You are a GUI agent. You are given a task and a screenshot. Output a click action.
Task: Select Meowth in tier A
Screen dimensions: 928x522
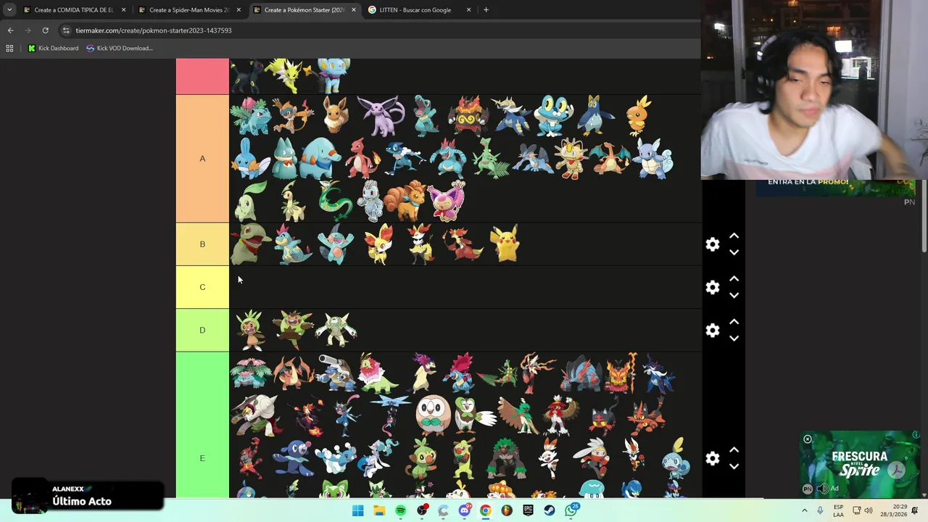tap(572, 158)
